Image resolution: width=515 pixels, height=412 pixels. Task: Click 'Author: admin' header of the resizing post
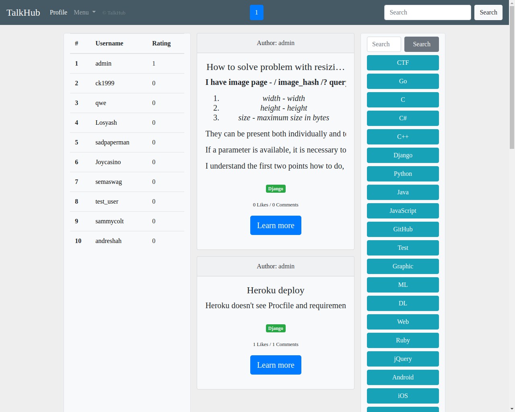[x=276, y=43]
